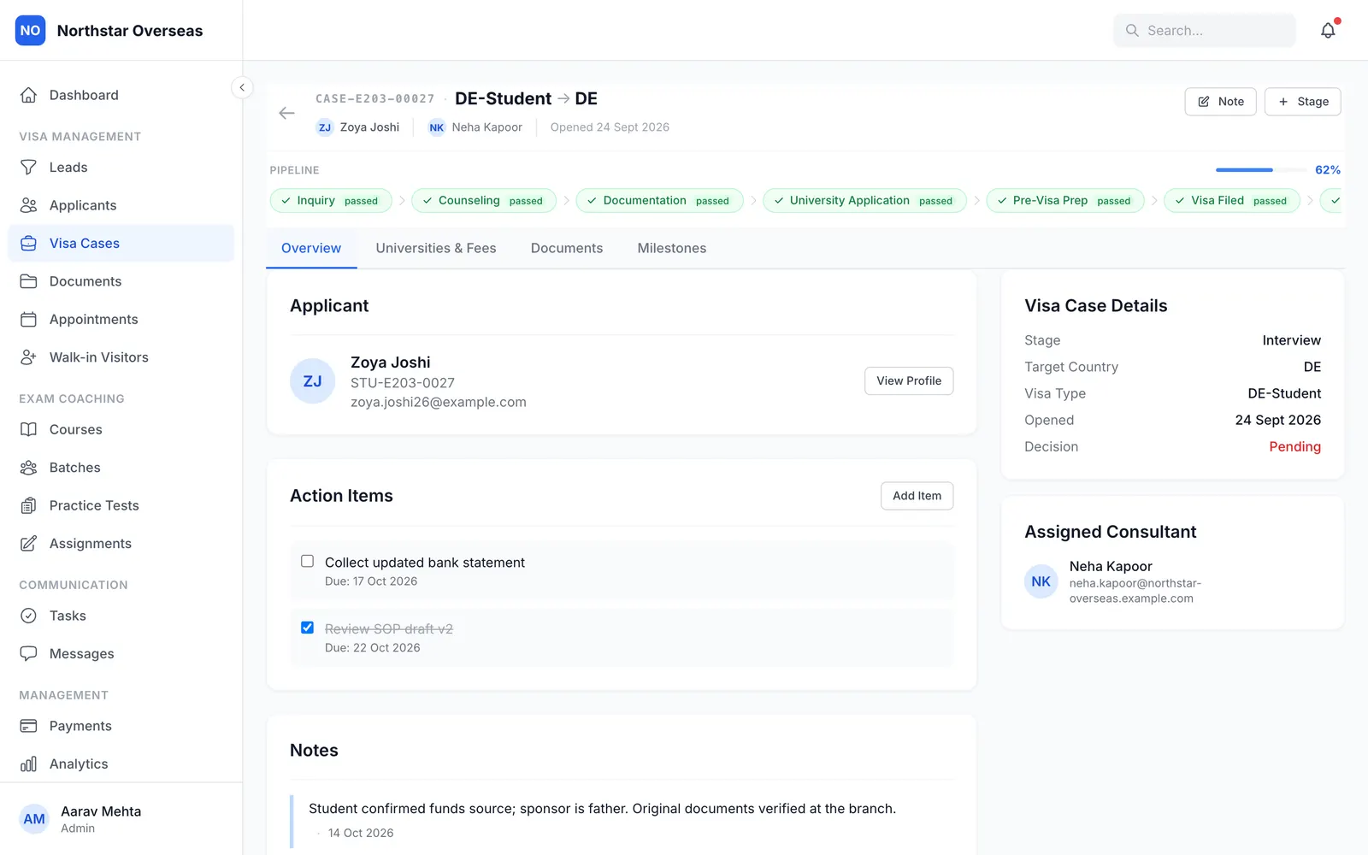Viewport: 1368px width, 855px height.
Task: Click the Assignments pencil icon
Action: (x=28, y=544)
